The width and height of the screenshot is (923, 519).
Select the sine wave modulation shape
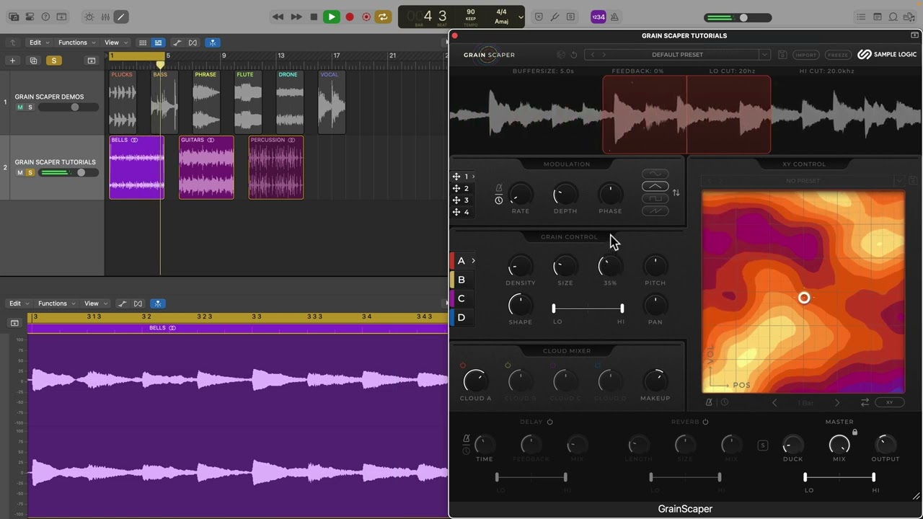click(x=655, y=174)
